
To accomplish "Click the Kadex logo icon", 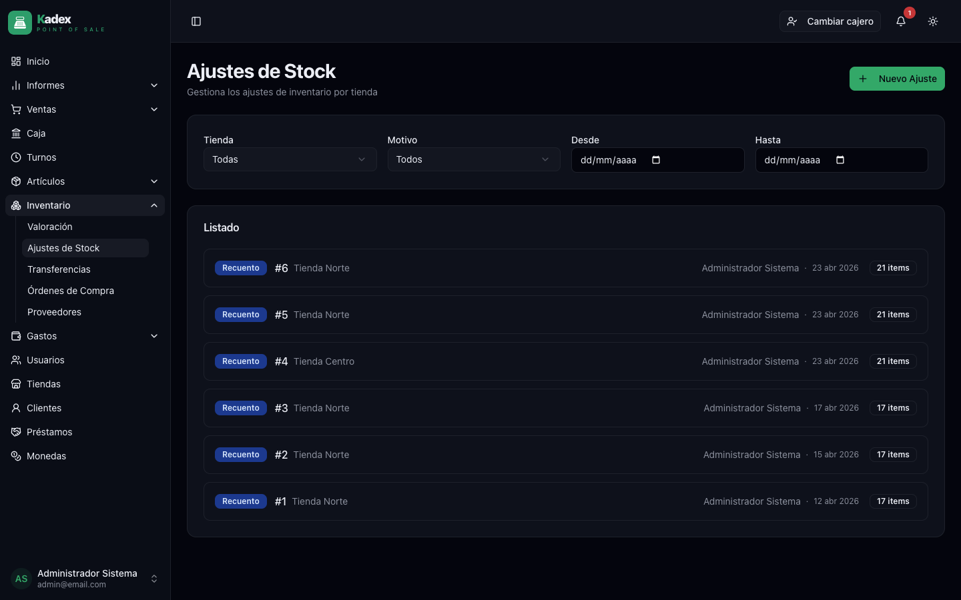I will click(19, 22).
